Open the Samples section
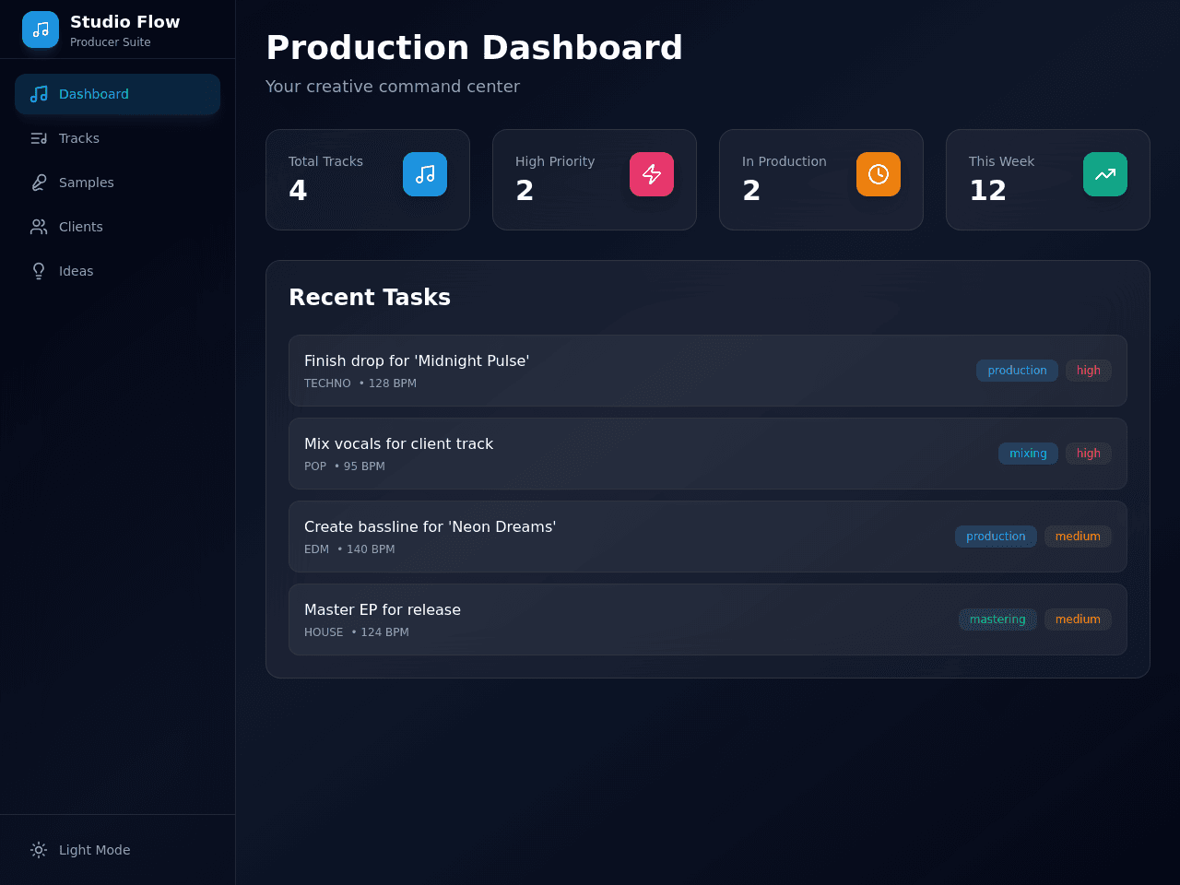The height and width of the screenshot is (885, 1180). [x=117, y=183]
